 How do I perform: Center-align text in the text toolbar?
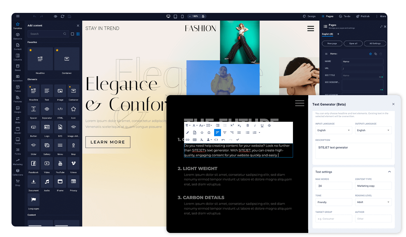[225, 132]
